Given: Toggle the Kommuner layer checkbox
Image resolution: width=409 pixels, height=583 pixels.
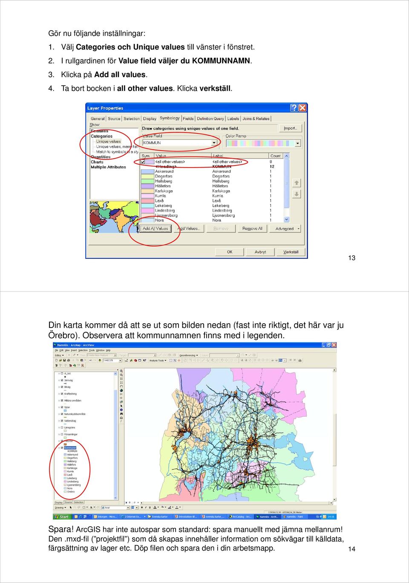Looking at the screenshot, I should pos(62,448).
